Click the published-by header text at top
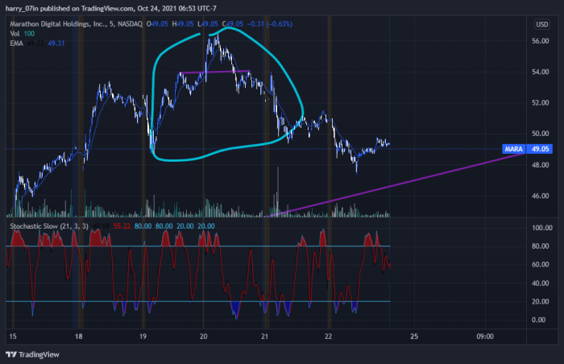 click(x=111, y=8)
